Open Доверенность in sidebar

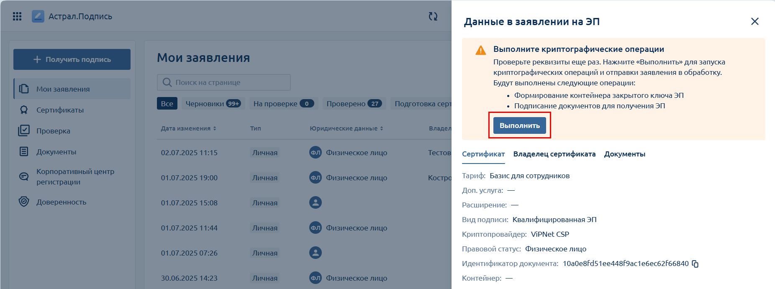(72, 202)
